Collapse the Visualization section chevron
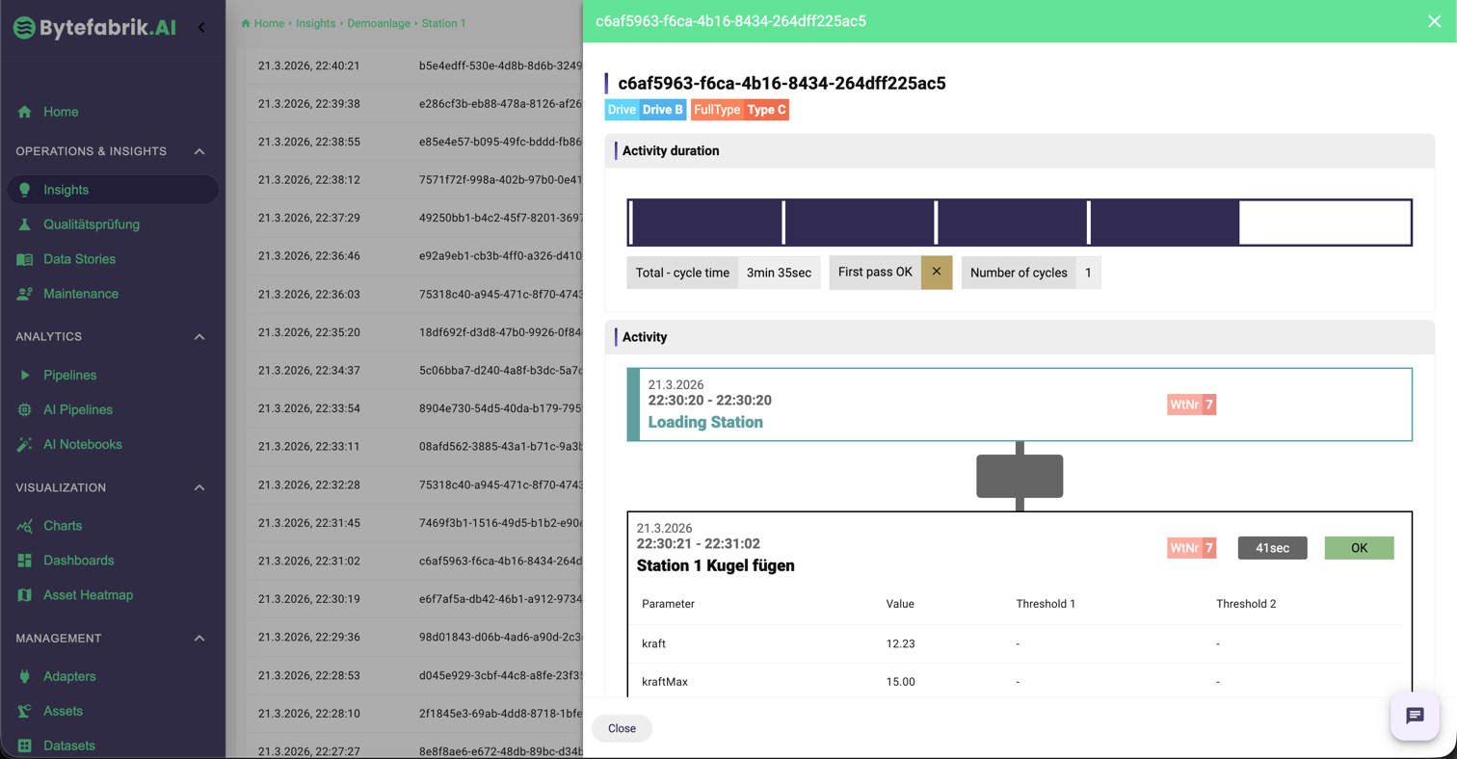Screen dimensions: 1457x759 199,487
